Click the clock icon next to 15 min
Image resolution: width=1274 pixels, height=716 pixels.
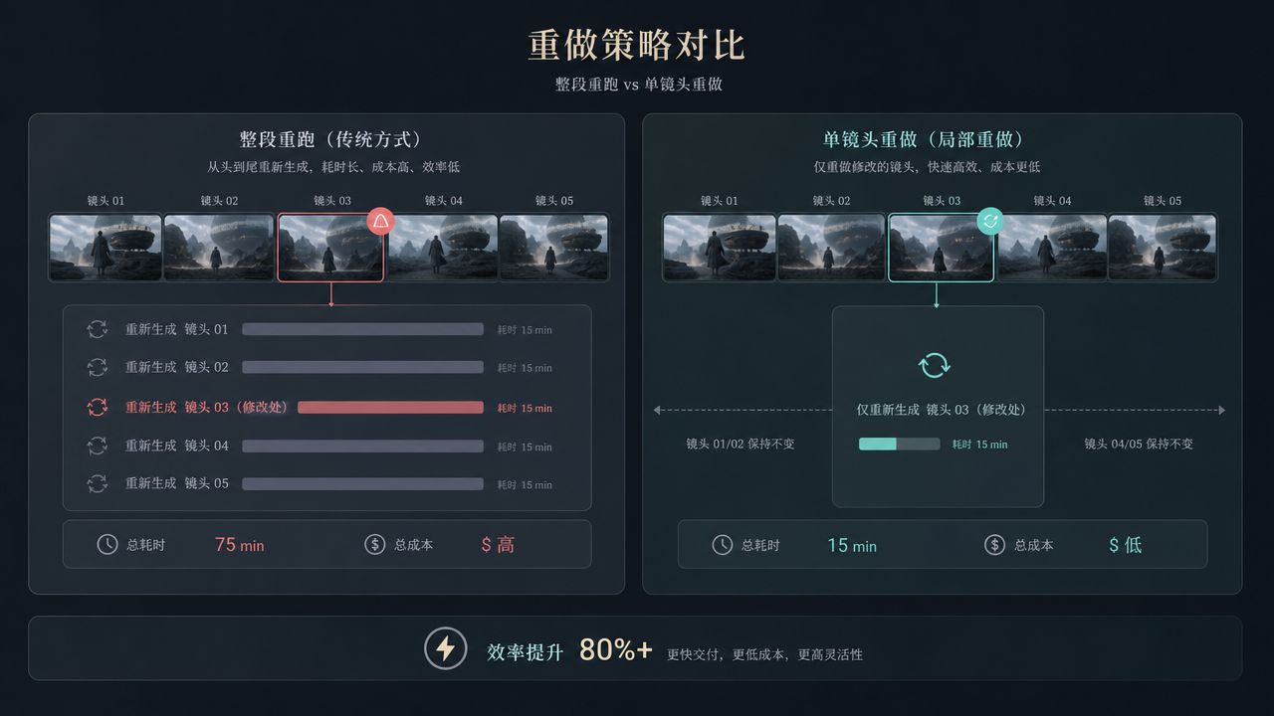[723, 545]
